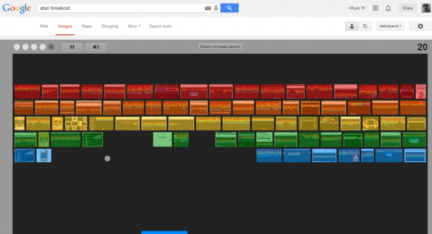
Task: Click the light blue handheld console brick
Action: pos(44,156)
